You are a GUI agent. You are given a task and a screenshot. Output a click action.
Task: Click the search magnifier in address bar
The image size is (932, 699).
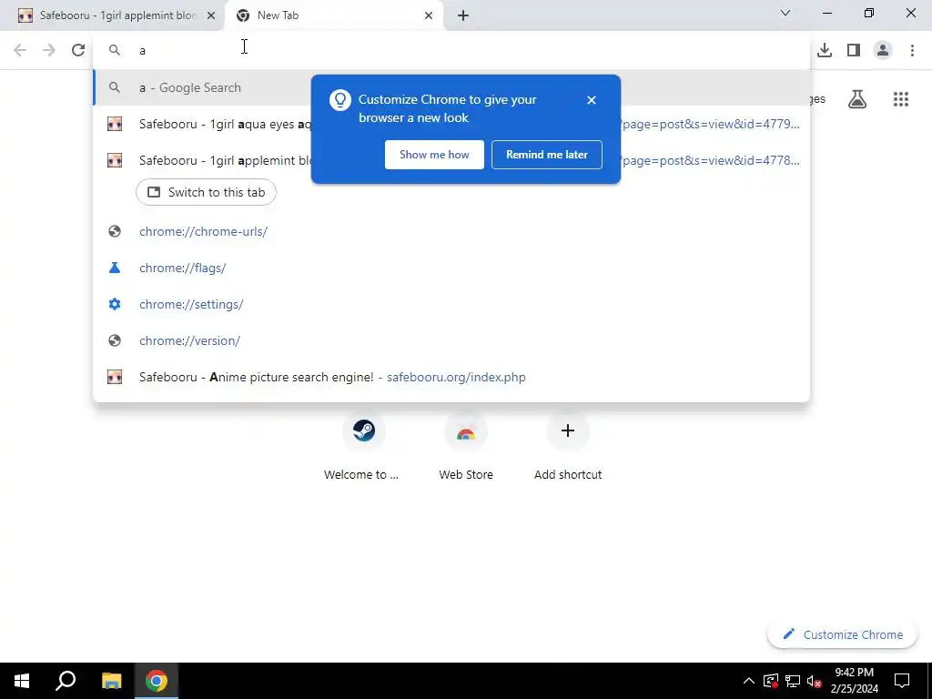point(115,51)
